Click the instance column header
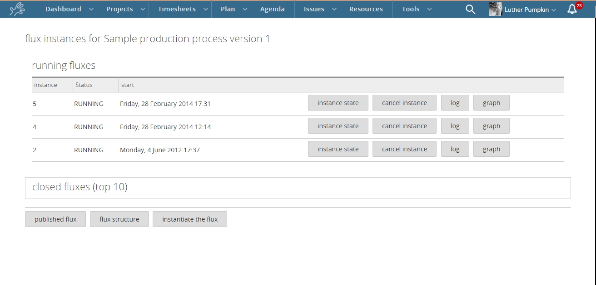This screenshot has height=285, width=596. click(52, 85)
